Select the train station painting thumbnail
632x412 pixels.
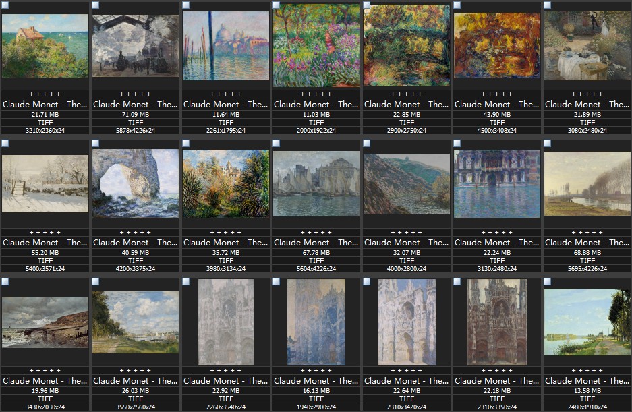[x=136, y=46]
